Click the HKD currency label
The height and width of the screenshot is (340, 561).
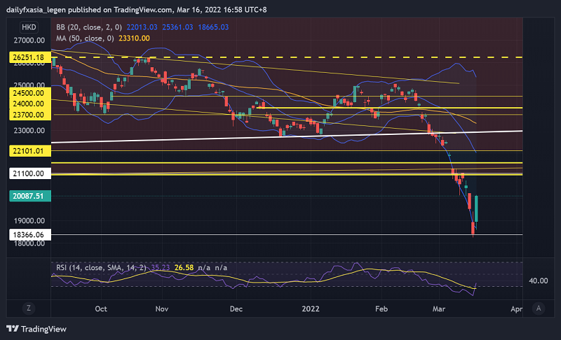29,27
